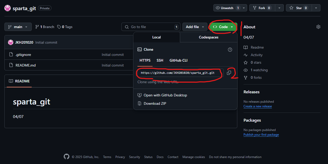Click Create a new release link

[258, 106]
